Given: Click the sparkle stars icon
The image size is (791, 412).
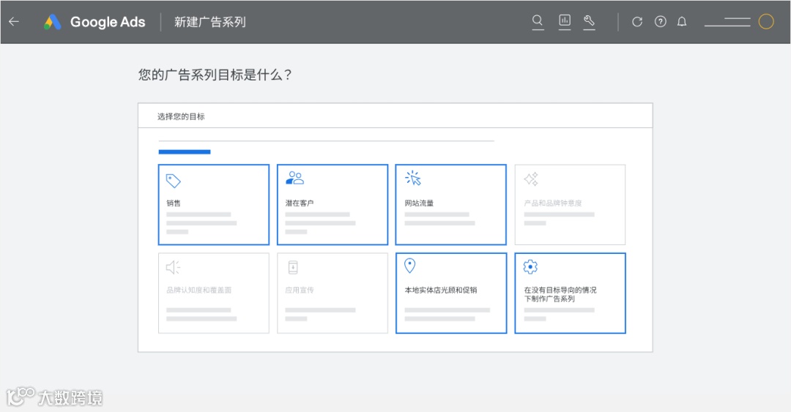Looking at the screenshot, I should pos(531,179).
